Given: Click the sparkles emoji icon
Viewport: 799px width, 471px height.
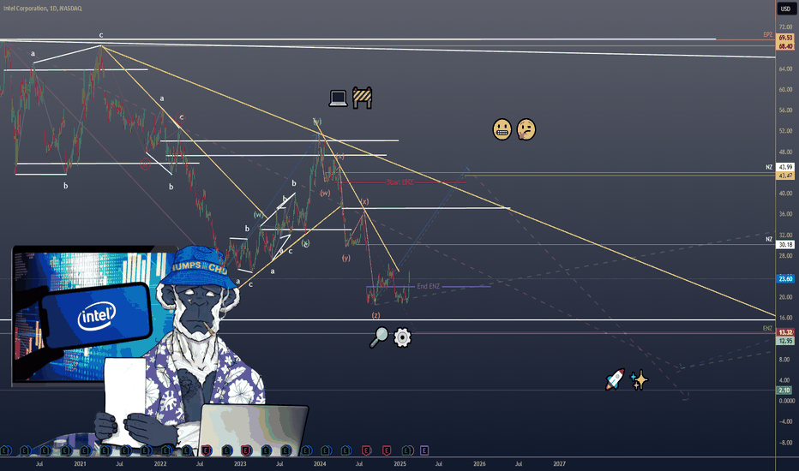Looking at the screenshot, I should (x=639, y=380).
